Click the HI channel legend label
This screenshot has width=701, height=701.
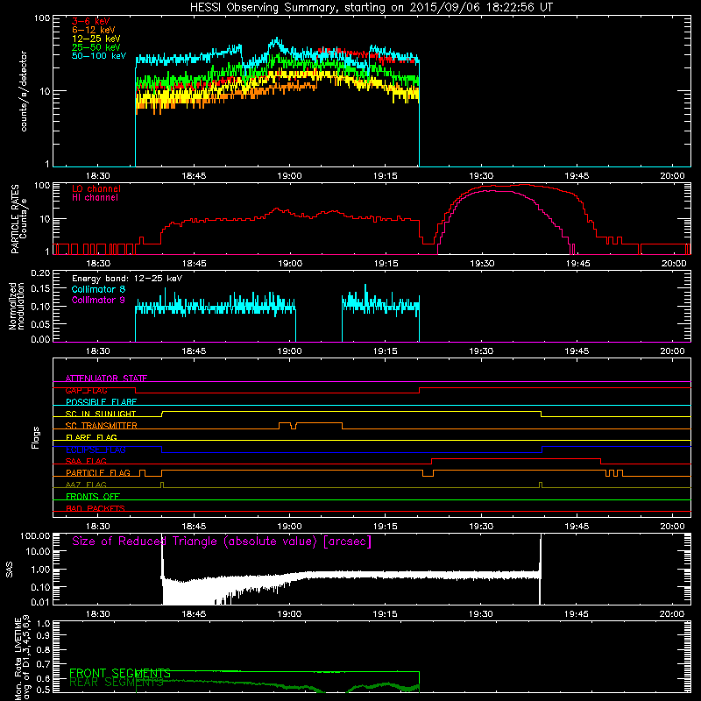(96, 198)
